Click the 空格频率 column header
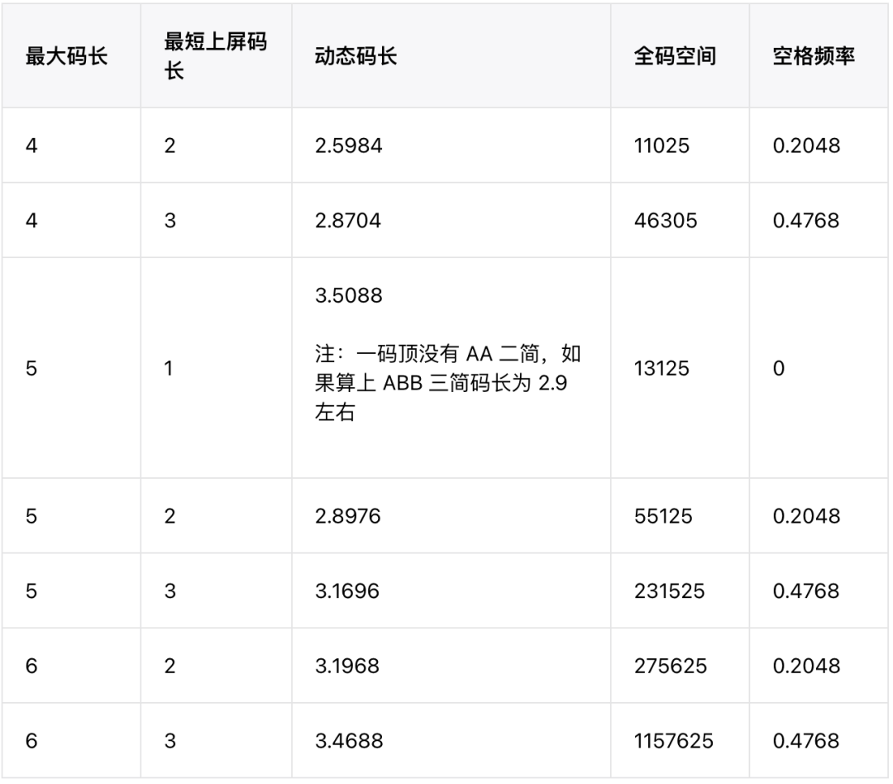The width and height of the screenshot is (893, 784). point(814,56)
